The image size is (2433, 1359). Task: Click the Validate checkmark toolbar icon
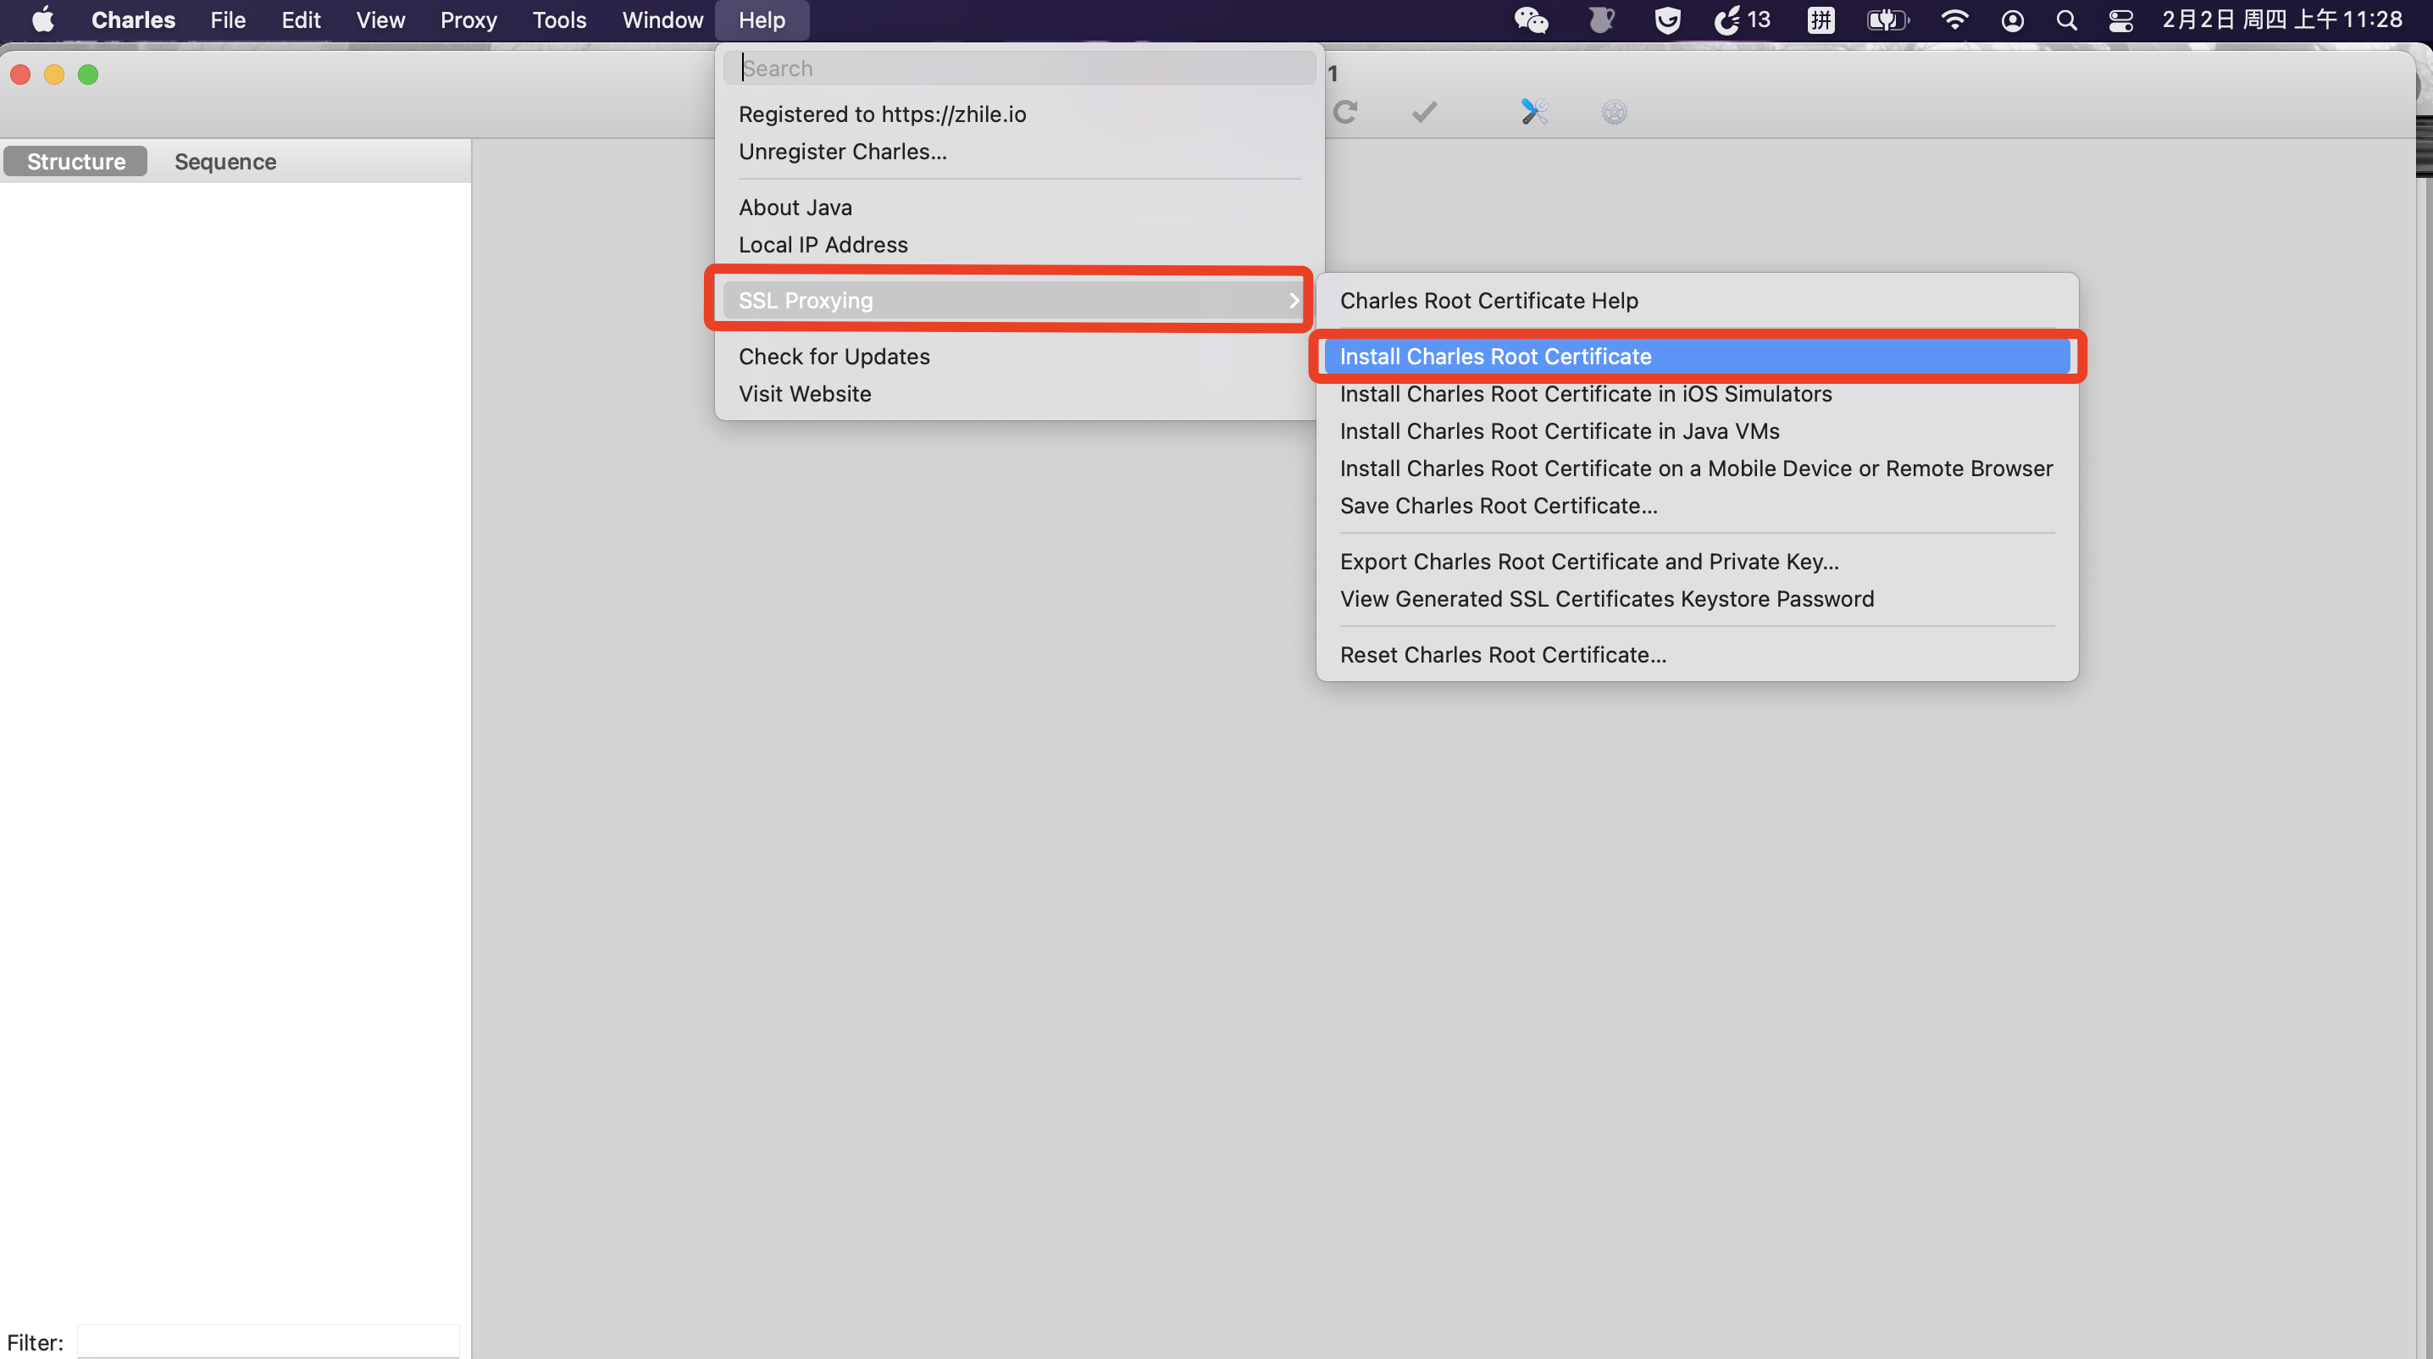pyautogui.click(x=1424, y=113)
